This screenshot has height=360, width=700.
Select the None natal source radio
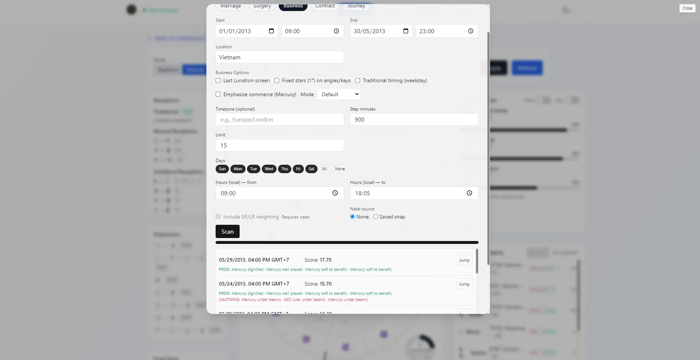click(x=353, y=217)
